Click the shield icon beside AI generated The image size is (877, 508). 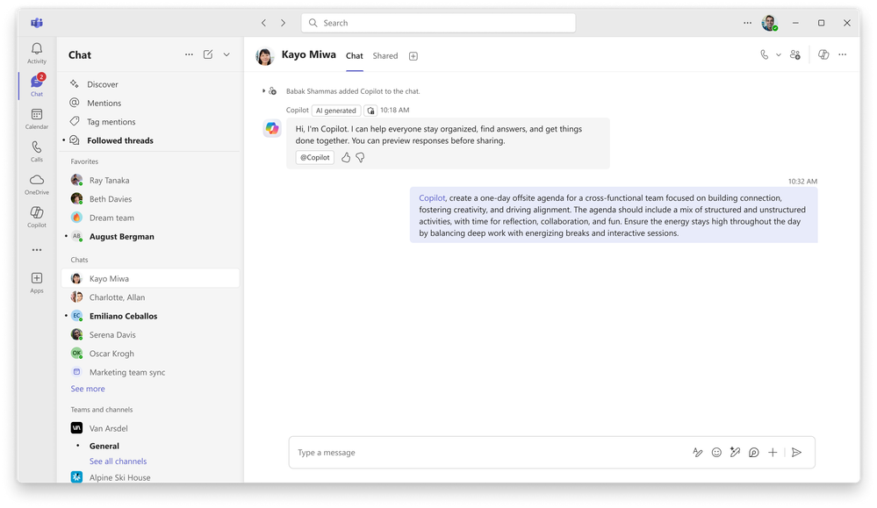(370, 111)
